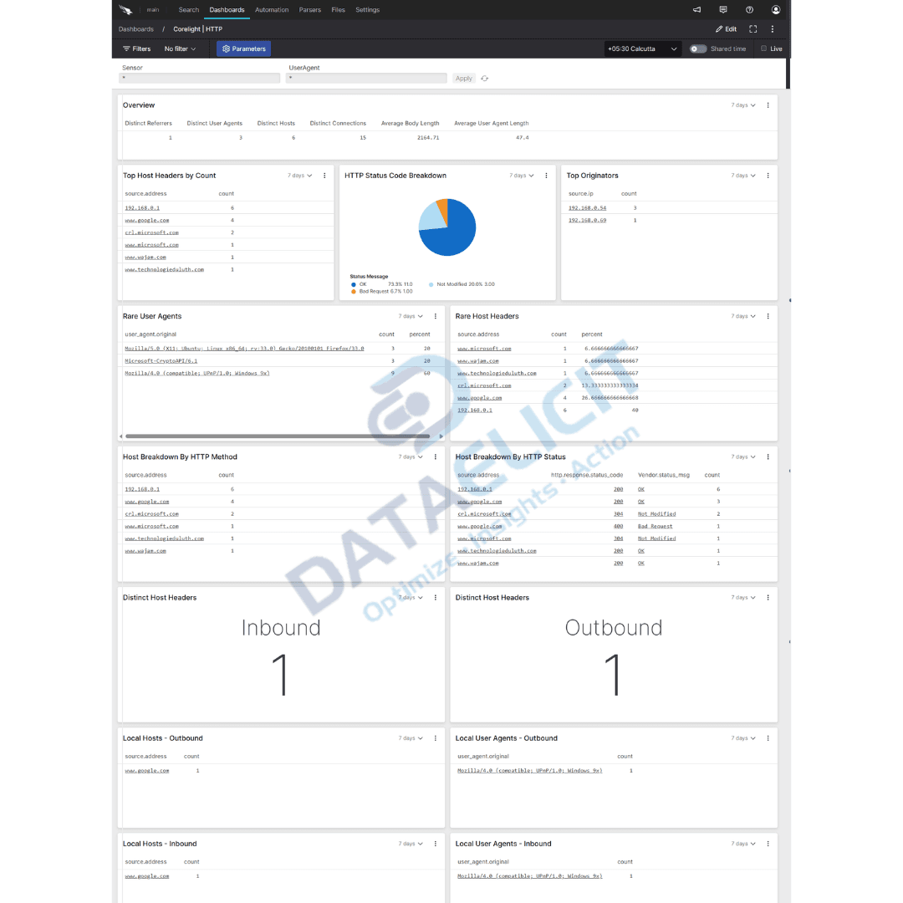Click the horizontal scrollbar under Rare User Agents
The width and height of the screenshot is (903, 903).
click(280, 436)
